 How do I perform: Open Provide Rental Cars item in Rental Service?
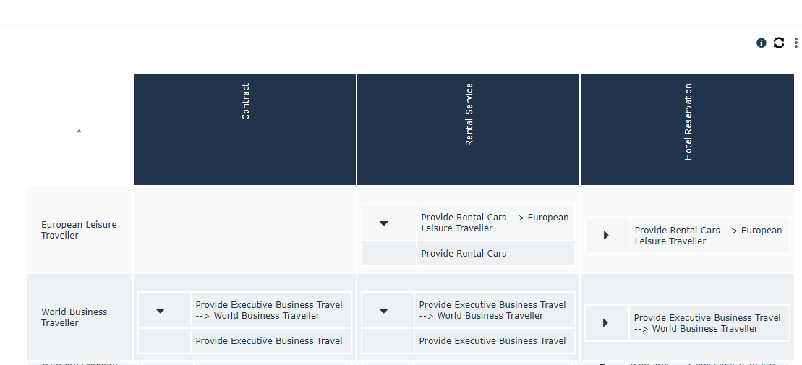464,254
